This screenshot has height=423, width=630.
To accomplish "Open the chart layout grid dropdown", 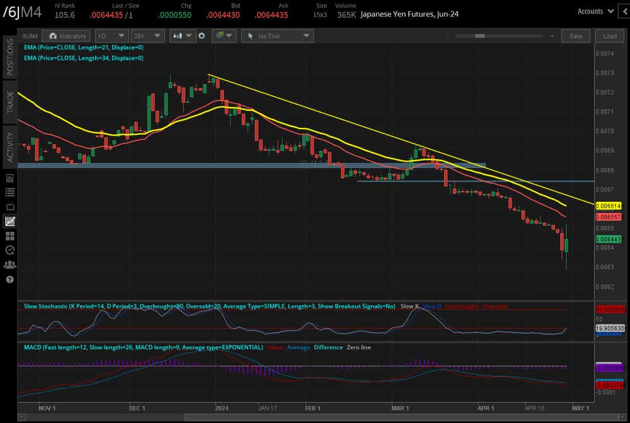I will pyautogui.click(x=224, y=36).
